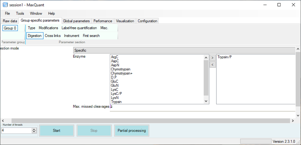301x145 pixels.
Task: Add selected enzyme with the > arrow button
Action: (x=213, y=58)
